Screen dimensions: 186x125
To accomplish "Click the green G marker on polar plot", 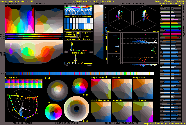I will click(8, 95).
